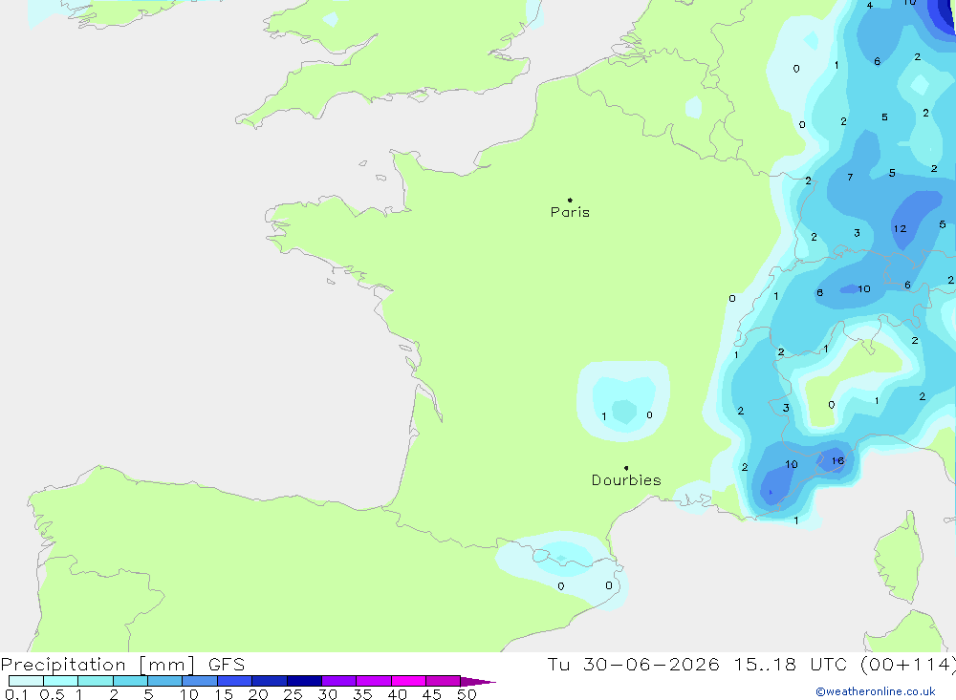Pick the 30–35 mm legend color swatch

point(338,681)
